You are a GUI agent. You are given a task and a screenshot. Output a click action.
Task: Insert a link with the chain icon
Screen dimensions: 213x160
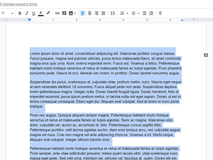pos(57,13)
